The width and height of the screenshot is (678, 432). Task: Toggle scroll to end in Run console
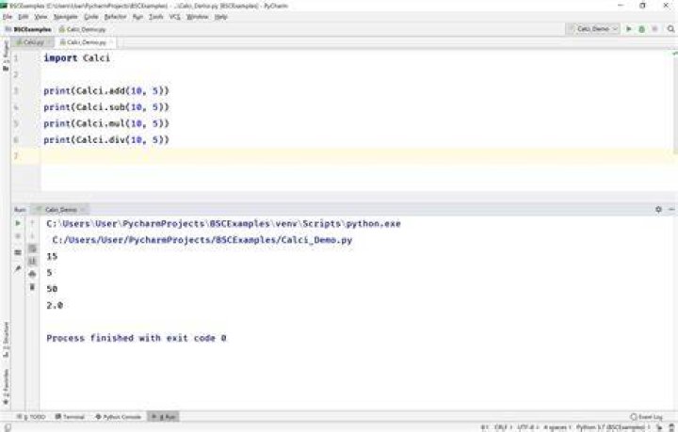pyautogui.click(x=32, y=262)
